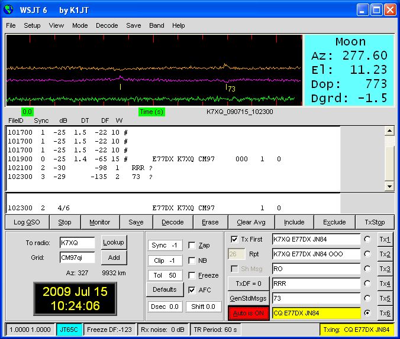Click the Save button below decode list

point(136,222)
